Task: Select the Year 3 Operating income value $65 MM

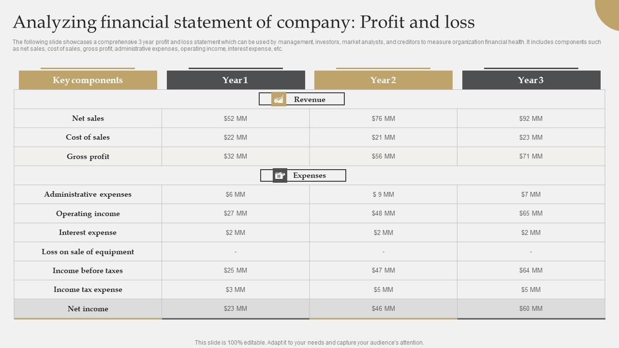Action: (x=531, y=213)
